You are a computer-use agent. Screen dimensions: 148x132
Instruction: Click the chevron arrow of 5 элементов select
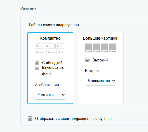114,81
